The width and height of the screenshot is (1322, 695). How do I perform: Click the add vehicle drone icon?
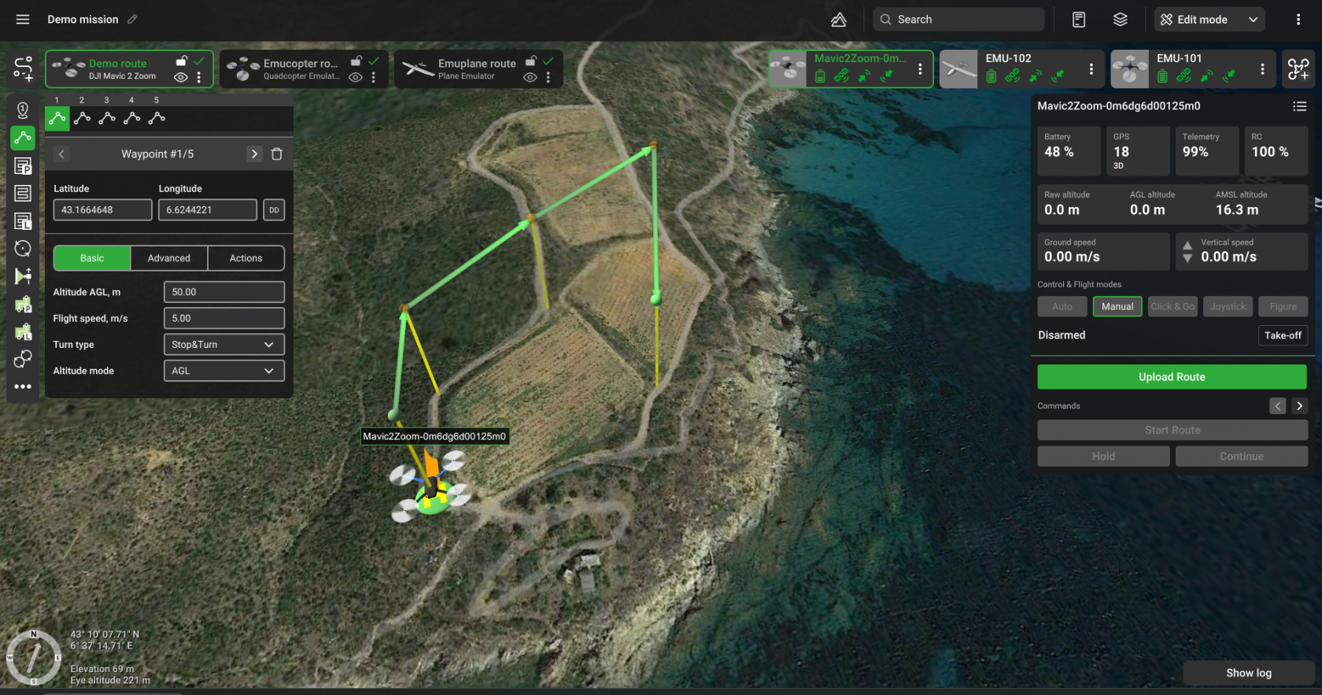[1298, 69]
